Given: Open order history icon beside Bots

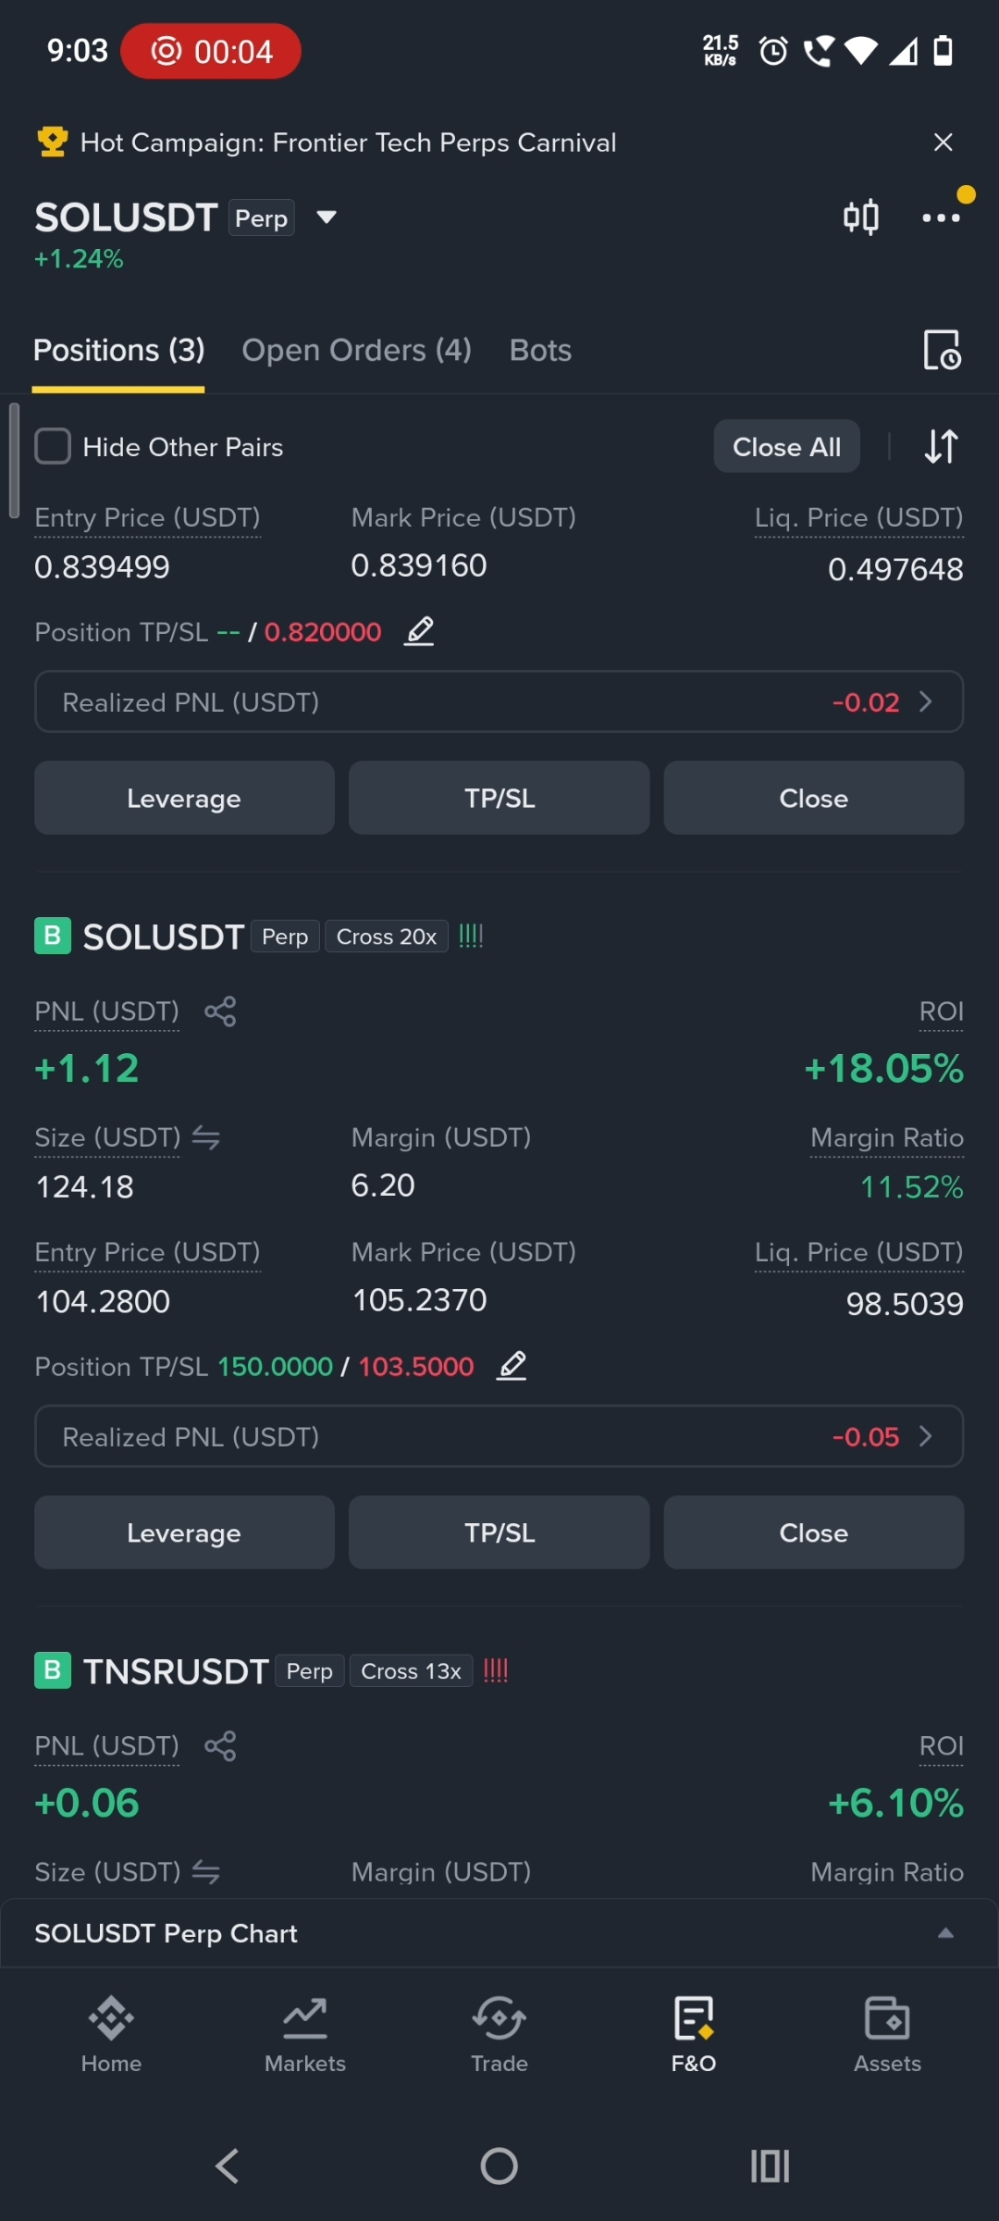Looking at the screenshot, I should [x=942, y=350].
